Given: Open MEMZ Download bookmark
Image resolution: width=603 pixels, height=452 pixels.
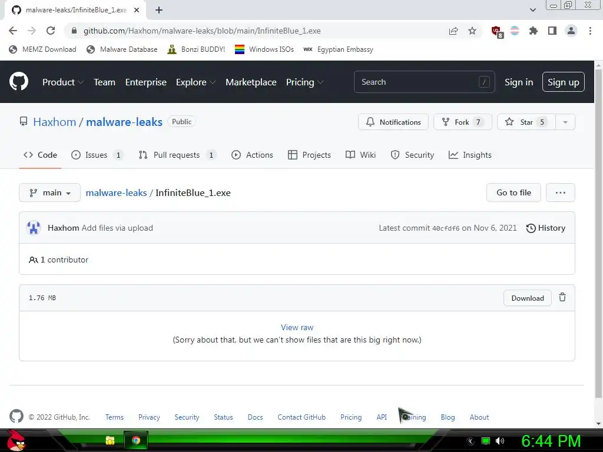Looking at the screenshot, I should [x=42, y=49].
